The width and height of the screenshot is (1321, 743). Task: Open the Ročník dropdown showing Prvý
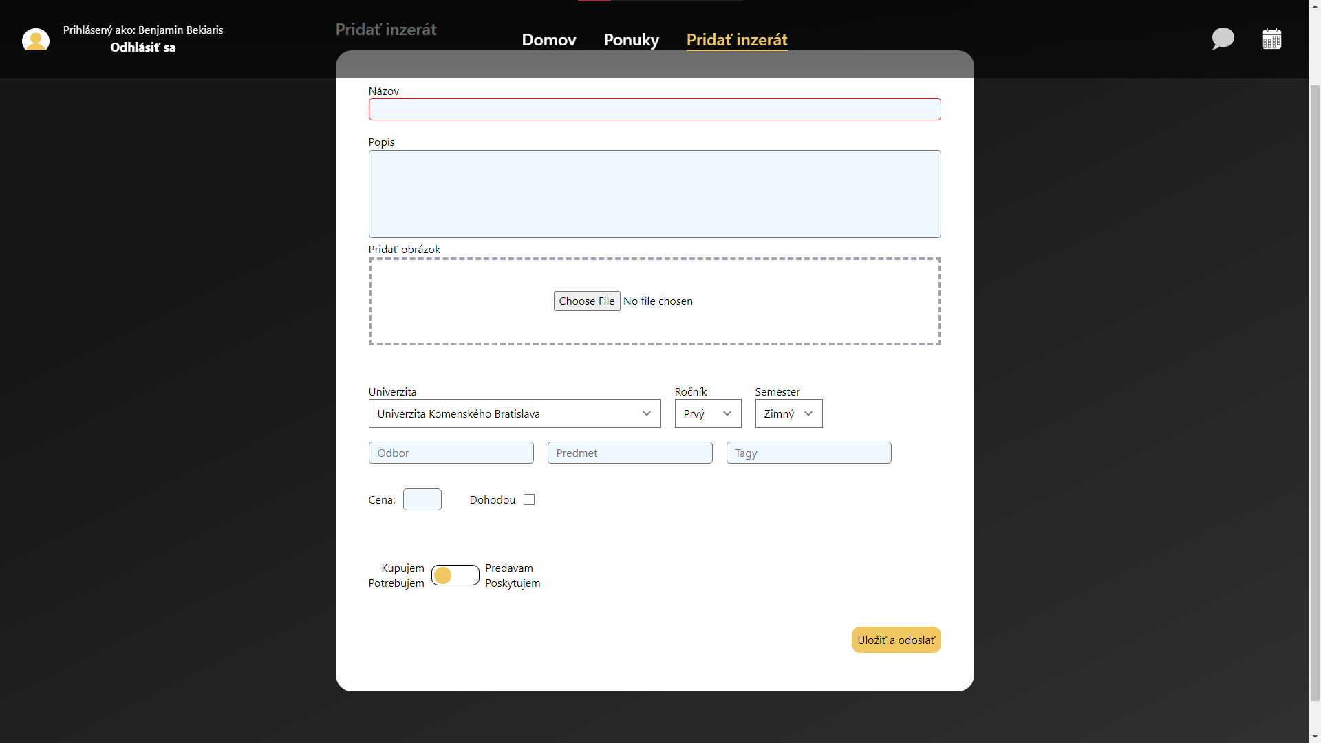(x=707, y=413)
